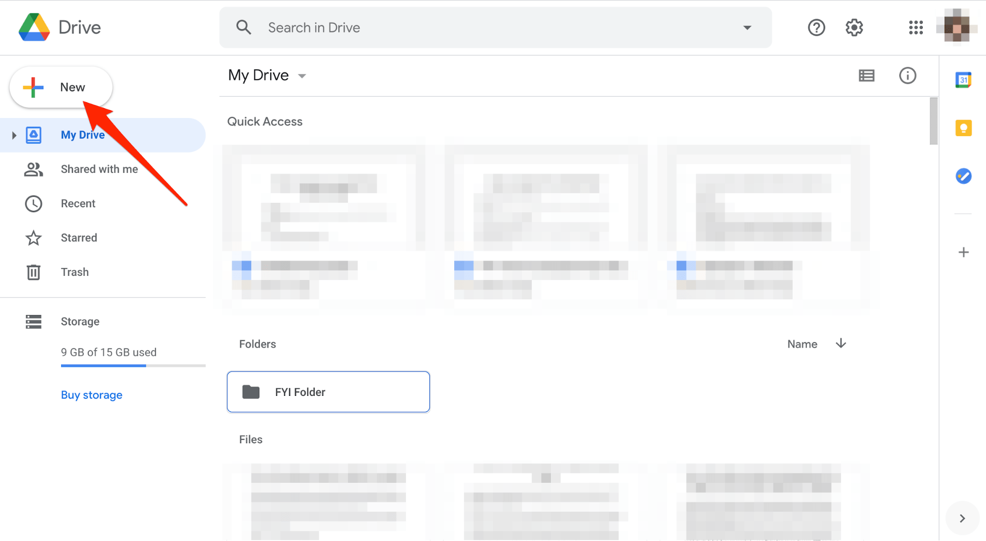Click Buy storage link
Screen dimensions: 986x541
click(x=92, y=395)
